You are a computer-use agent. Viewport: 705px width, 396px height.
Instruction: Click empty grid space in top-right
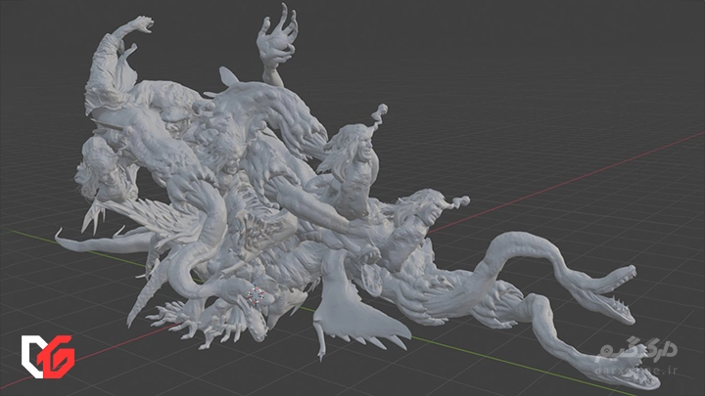[607, 59]
